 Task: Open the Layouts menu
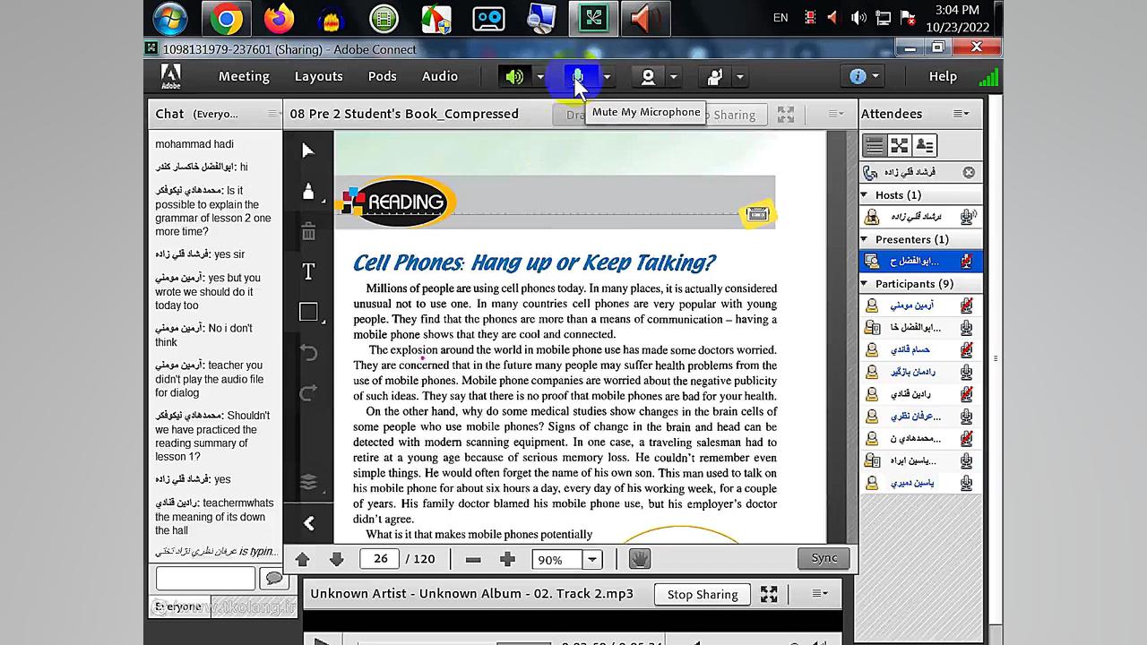[x=319, y=76]
